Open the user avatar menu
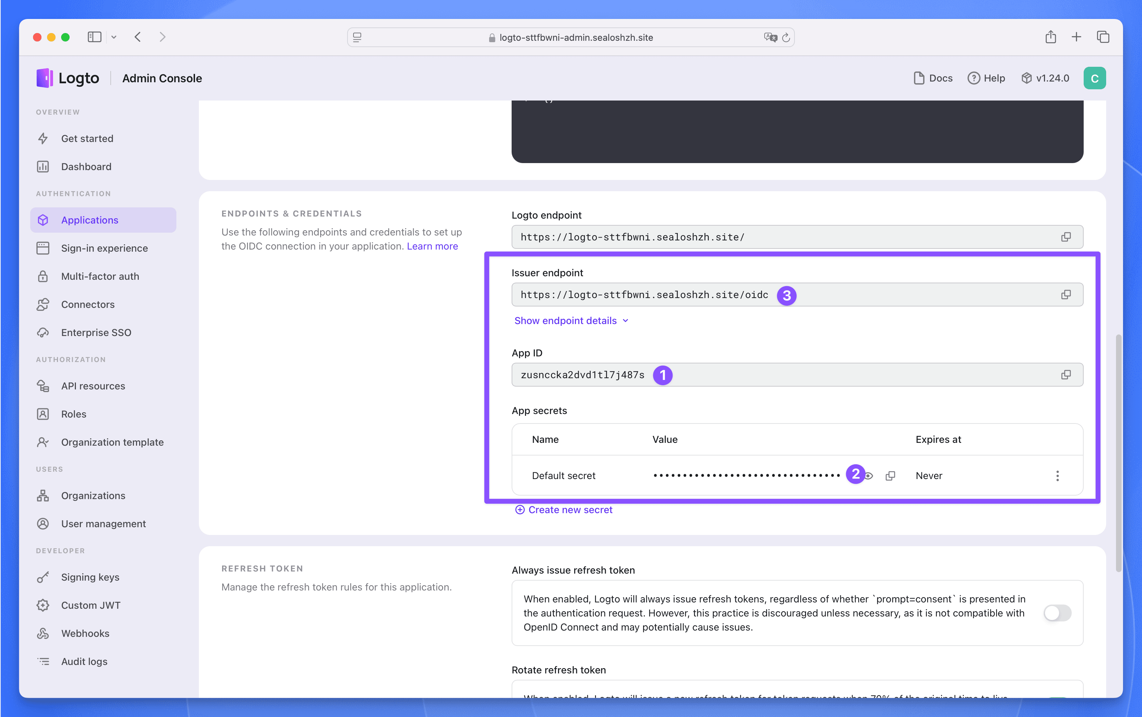 click(1094, 78)
